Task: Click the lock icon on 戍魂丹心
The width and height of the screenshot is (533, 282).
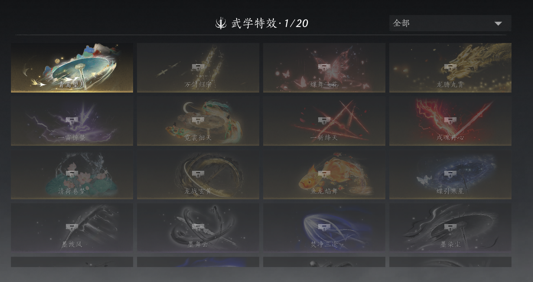Action: click(x=450, y=121)
